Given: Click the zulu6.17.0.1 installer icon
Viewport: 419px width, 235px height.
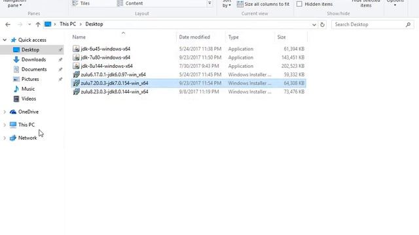Looking at the screenshot, I should [x=76, y=74].
